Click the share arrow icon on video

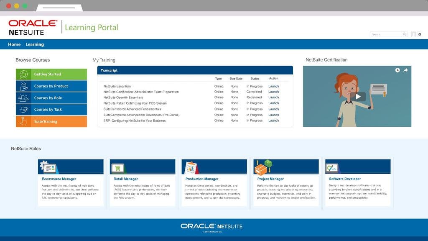[405, 70]
